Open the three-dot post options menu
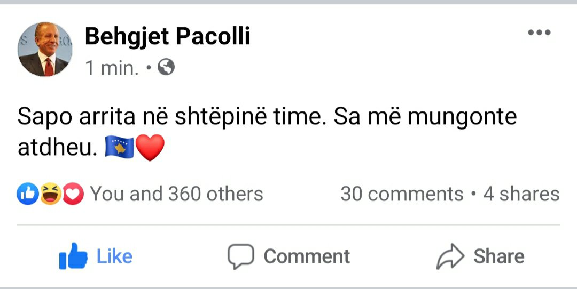Screen dimensions: 577x289 coord(539,33)
